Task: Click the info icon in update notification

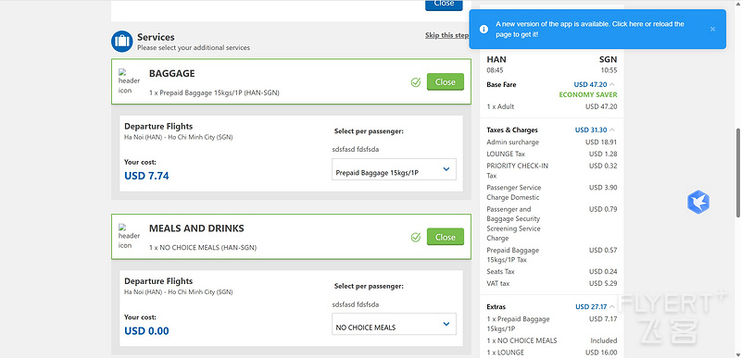Action: (x=484, y=30)
